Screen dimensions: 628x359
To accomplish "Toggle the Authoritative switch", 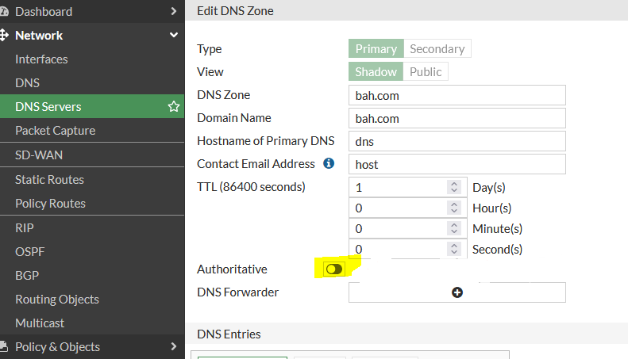I will pyautogui.click(x=334, y=269).
